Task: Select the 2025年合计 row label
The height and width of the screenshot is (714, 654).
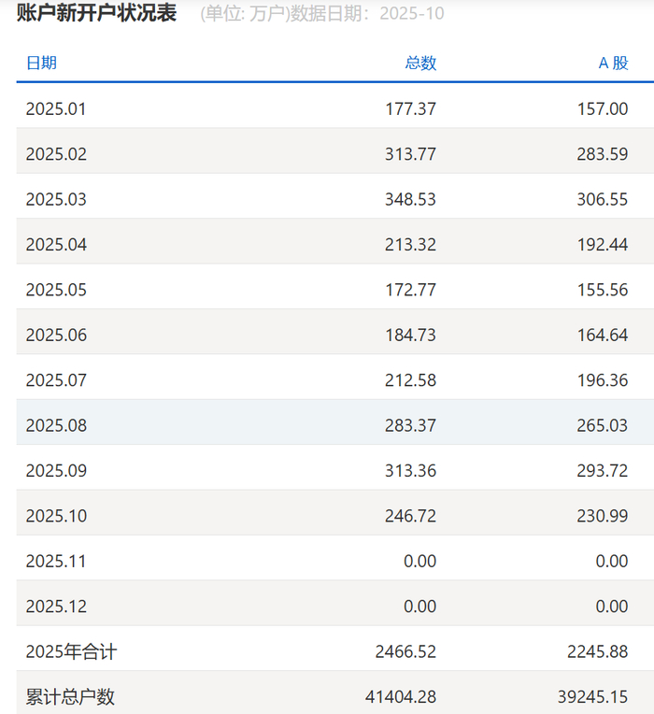Action: [x=71, y=651]
